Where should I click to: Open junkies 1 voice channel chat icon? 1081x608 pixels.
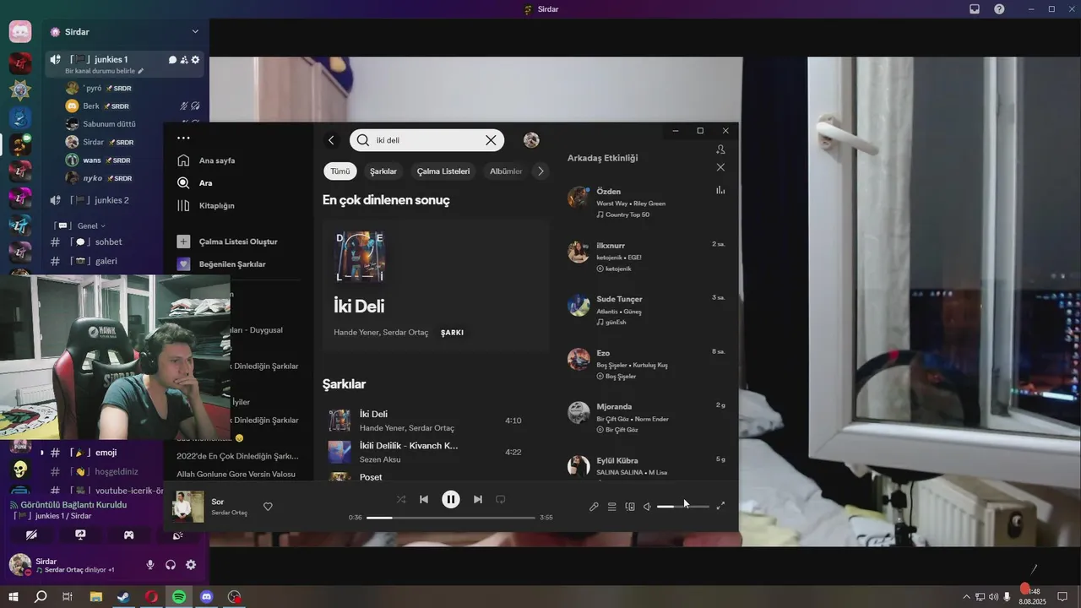pyautogui.click(x=172, y=60)
